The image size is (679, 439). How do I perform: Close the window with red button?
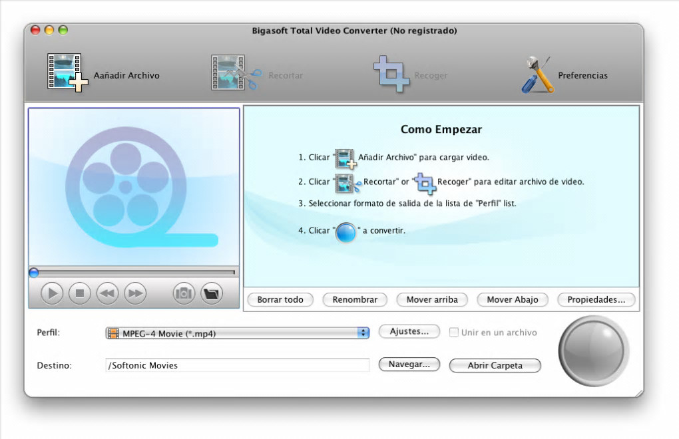[35, 30]
